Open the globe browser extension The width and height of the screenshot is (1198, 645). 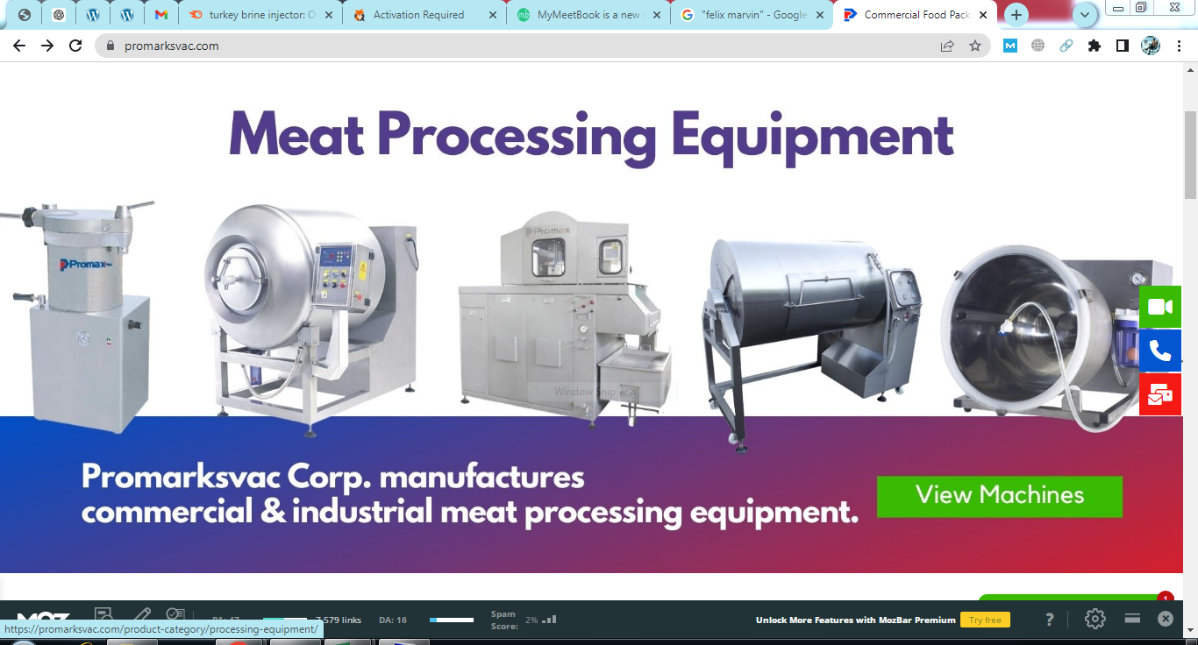pos(1038,46)
